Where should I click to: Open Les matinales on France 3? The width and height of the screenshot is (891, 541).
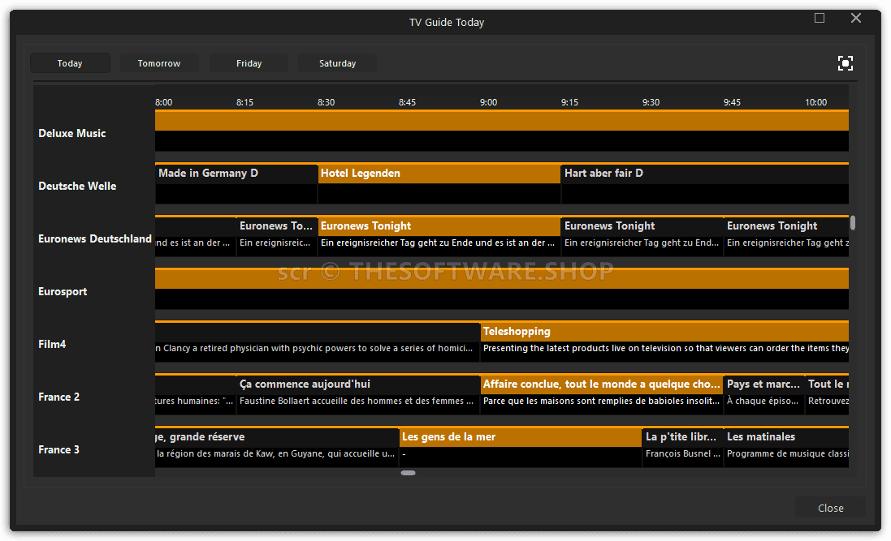point(786,448)
